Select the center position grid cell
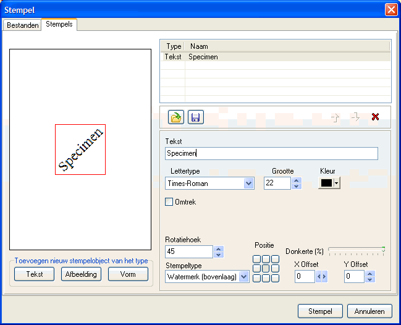Image resolution: width=401 pixels, height=325 pixels. click(265, 269)
